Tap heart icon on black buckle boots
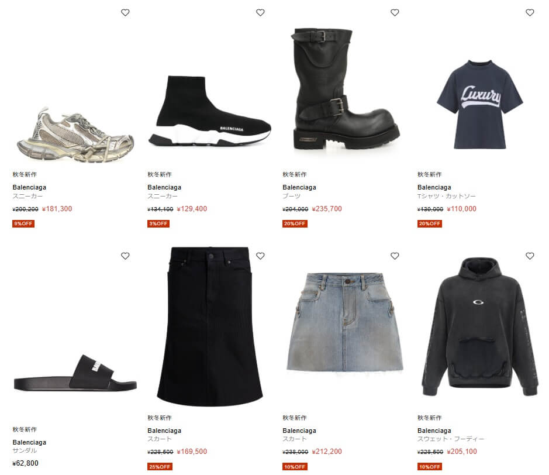Image resolution: width=549 pixels, height=475 pixels. [395, 13]
